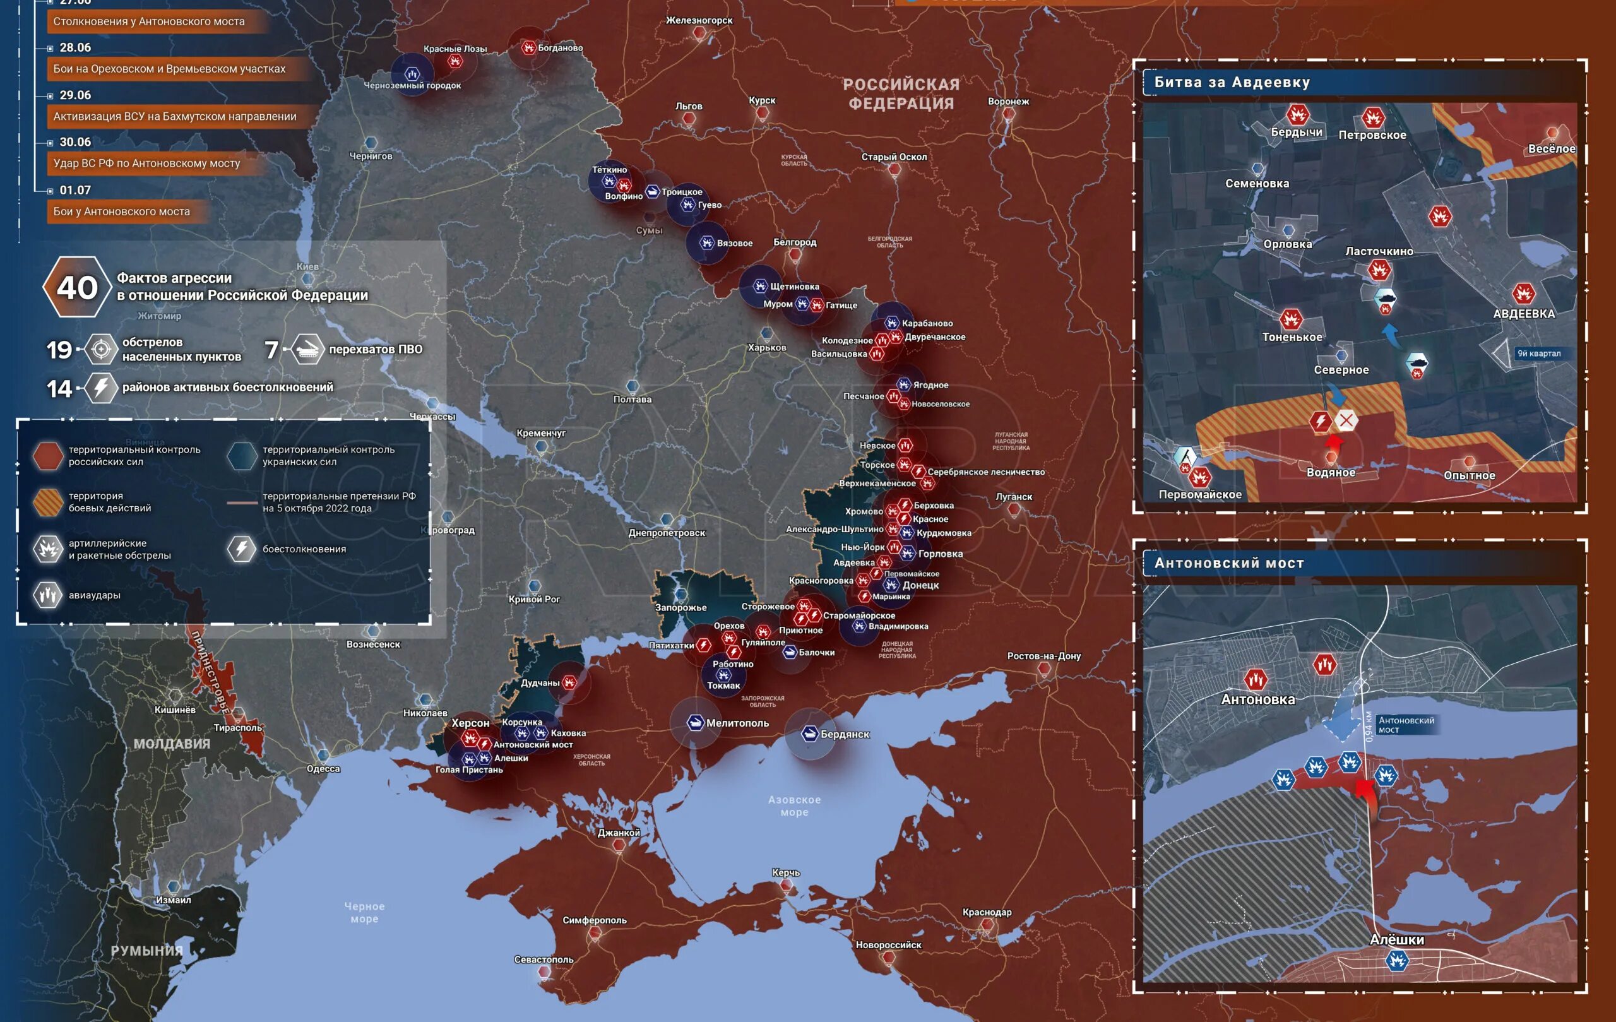Select the 01.07 timeline marker
This screenshot has height=1022, width=1616.
click(50, 191)
